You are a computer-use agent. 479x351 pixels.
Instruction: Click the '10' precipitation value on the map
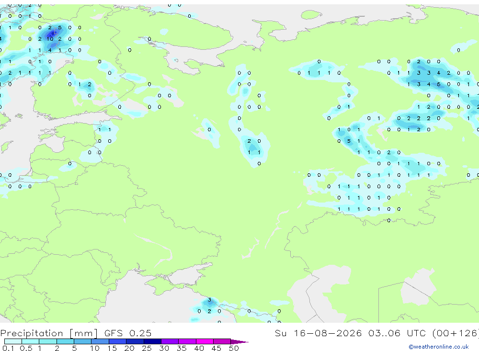[x=50, y=39]
